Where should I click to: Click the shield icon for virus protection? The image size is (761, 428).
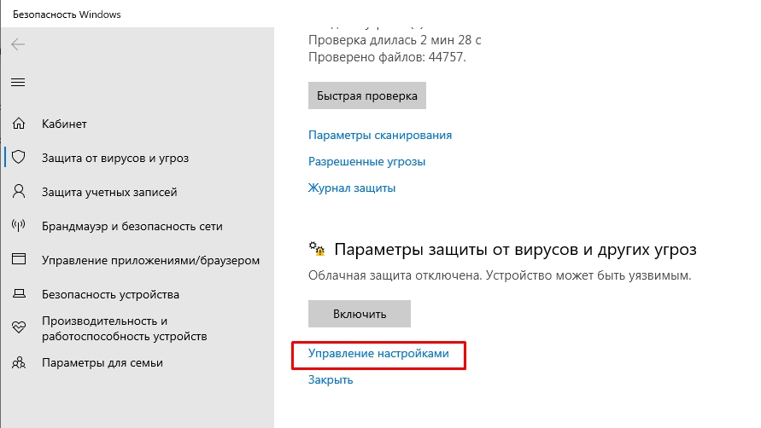click(19, 157)
